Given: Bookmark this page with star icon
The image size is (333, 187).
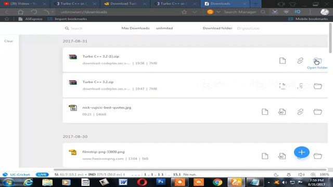Looking at the screenshot, I should click(184, 12).
